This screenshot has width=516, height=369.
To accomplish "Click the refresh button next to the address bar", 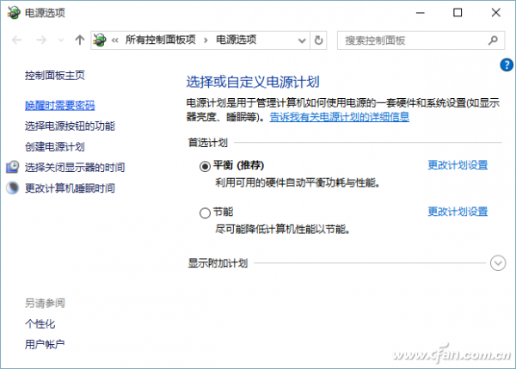I will click(x=318, y=40).
